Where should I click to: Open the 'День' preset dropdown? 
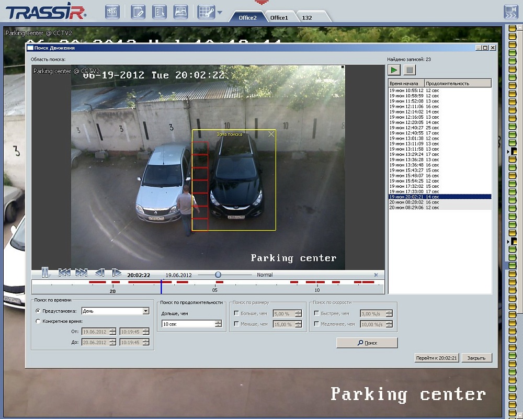click(145, 311)
